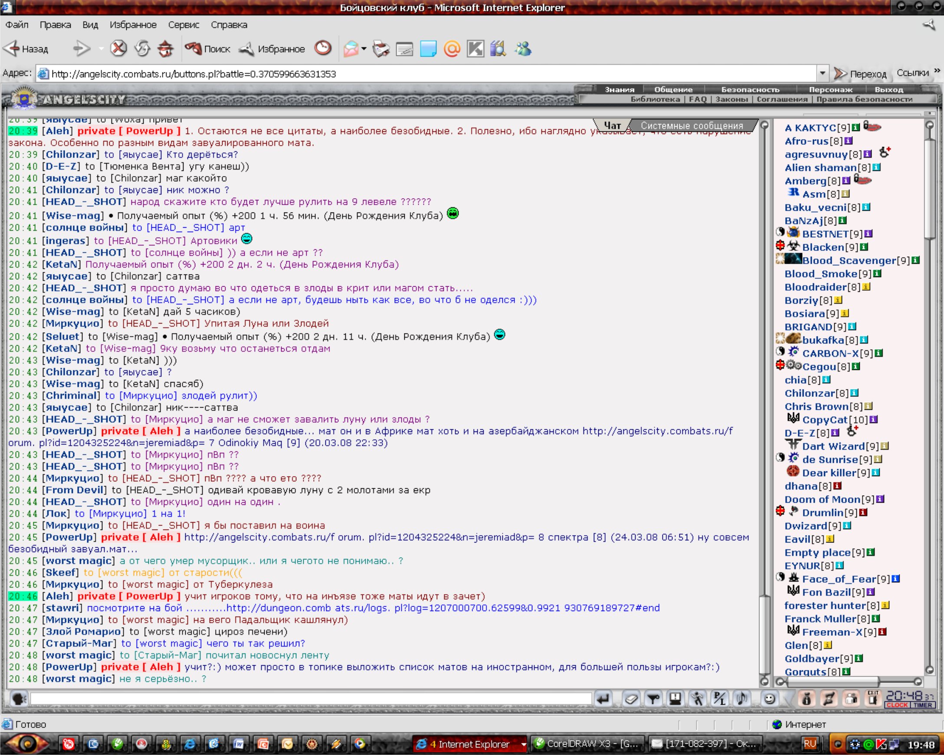Click the Назад back arrow button
The height and width of the screenshot is (755, 944).
tap(26, 49)
